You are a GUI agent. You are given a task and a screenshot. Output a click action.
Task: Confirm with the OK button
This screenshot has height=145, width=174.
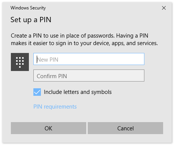click(x=48, y=128)
